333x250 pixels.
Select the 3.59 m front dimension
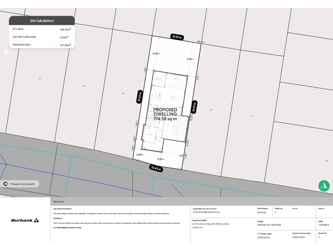point(161,159)
